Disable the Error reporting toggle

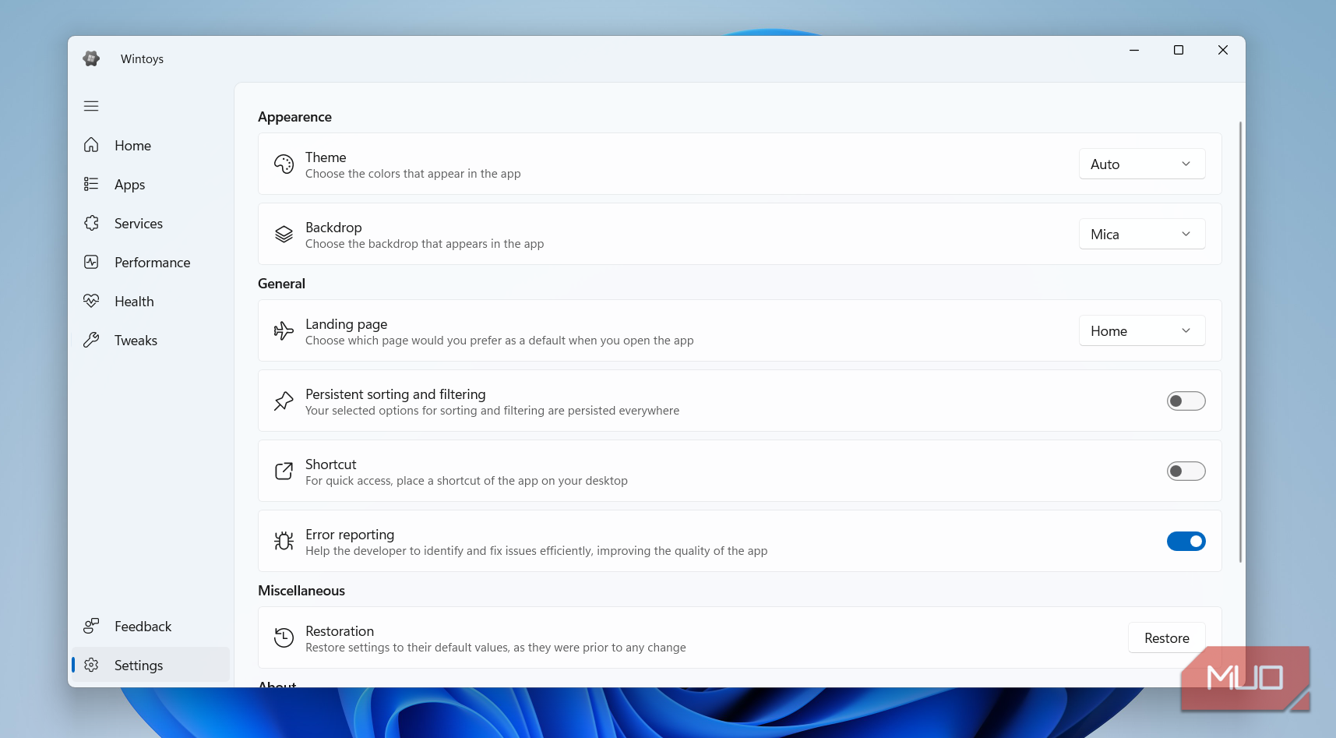pyautogui.click(x=1186, y=541)
